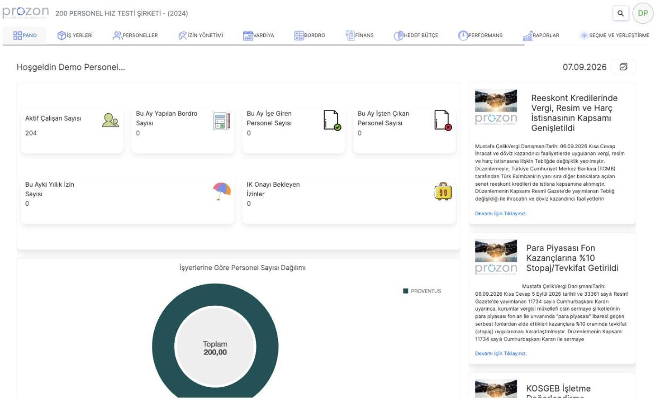Open the Finans menu
The width and height of the screenshot is (655, 401).
[x=360, y=35]
